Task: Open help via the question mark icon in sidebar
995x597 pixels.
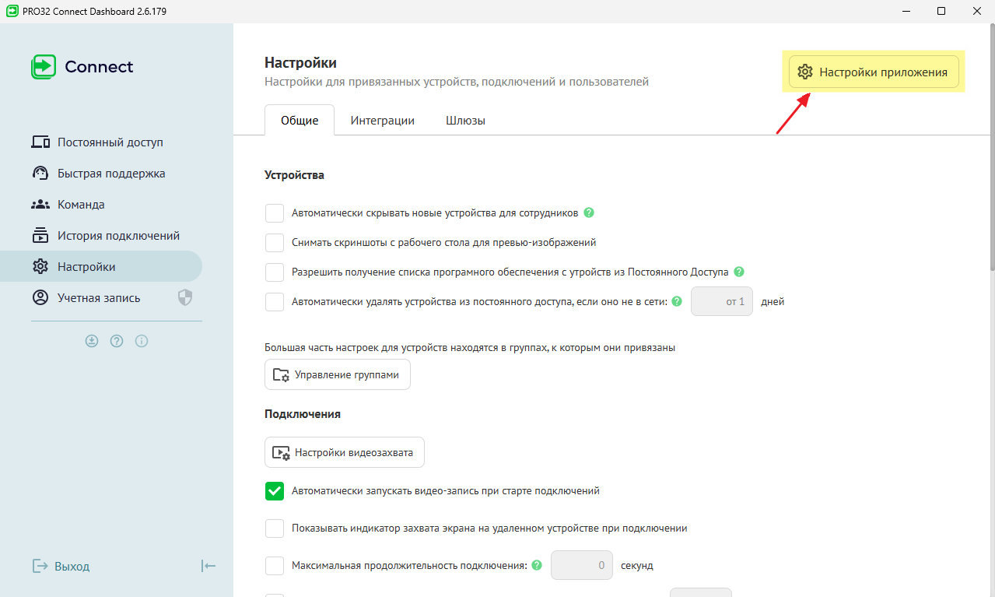Action: [117, 341]
